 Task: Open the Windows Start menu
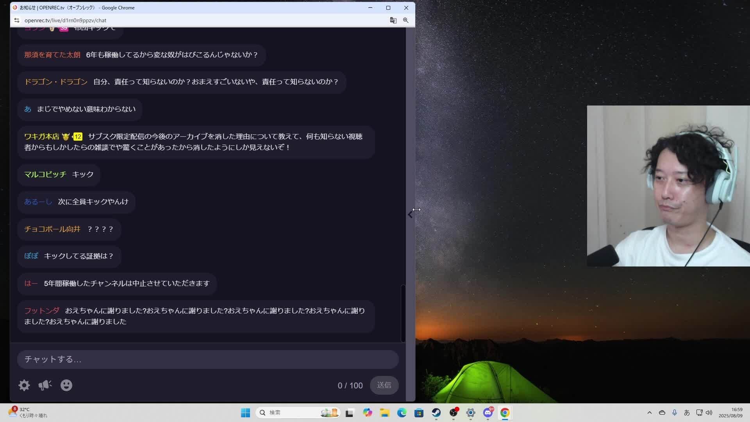[x=245, y=413]
